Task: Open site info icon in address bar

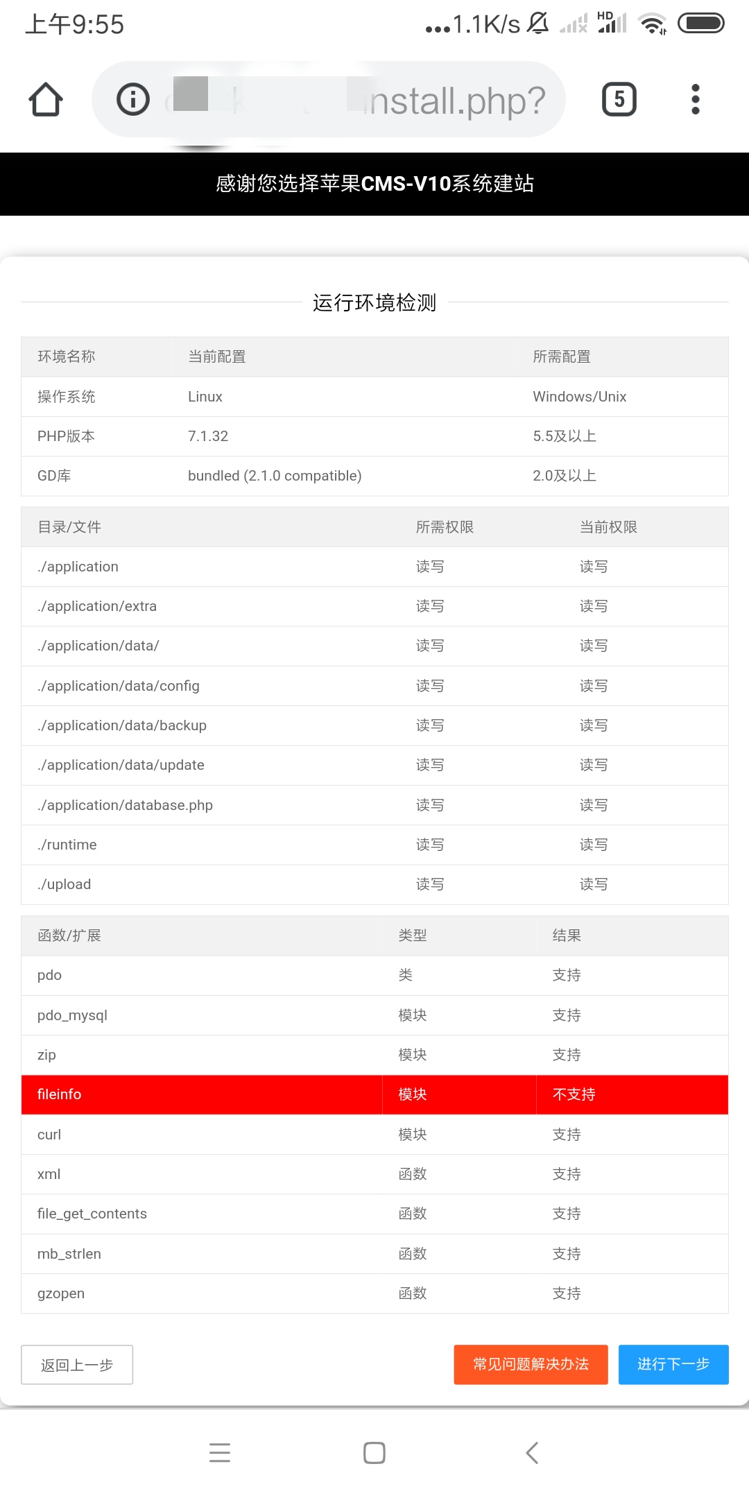Action: pos(133,99)
